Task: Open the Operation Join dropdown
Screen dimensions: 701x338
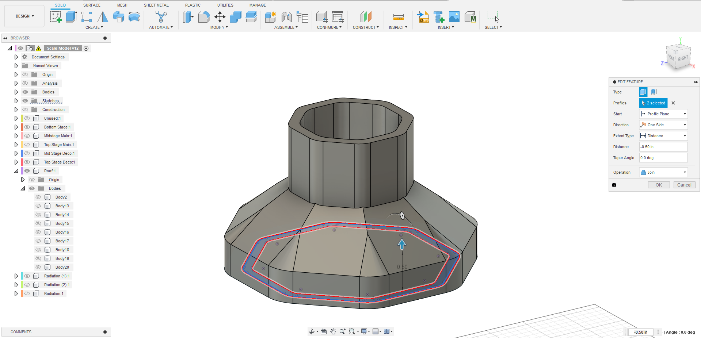Action: (x=663, y=172)
